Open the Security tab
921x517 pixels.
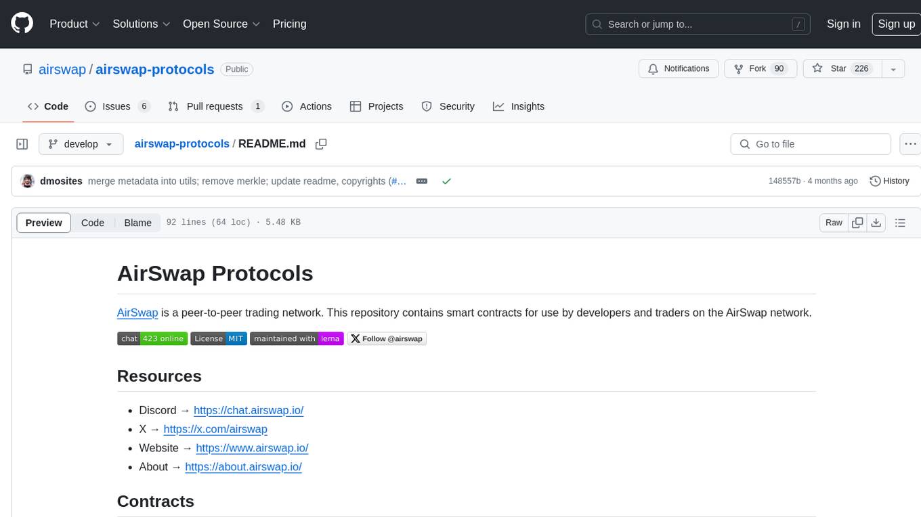[448, 106]
